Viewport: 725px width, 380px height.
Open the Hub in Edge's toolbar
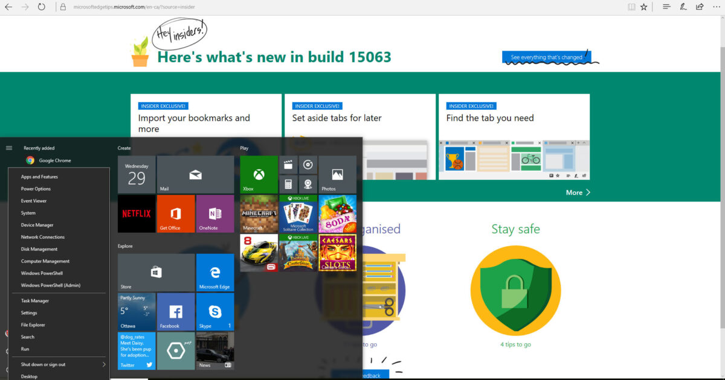[665, 7]
